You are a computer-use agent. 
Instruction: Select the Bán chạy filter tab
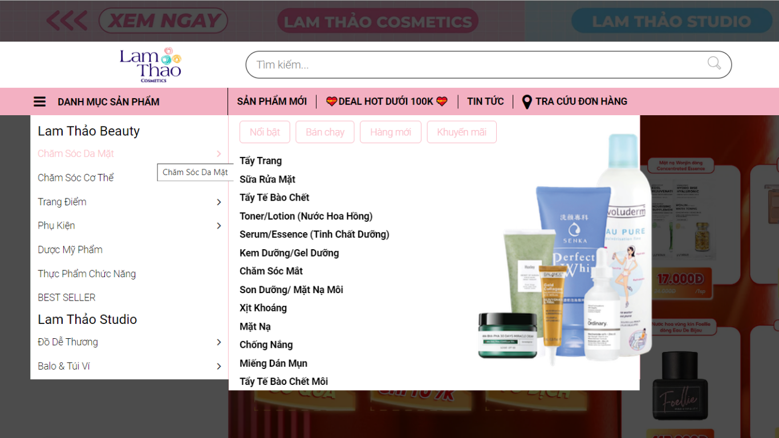tap(325, 132)
